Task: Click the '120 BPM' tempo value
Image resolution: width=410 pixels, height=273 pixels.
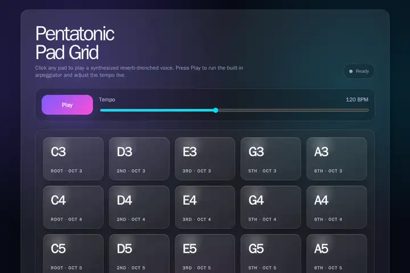Action: click(357, 100)
